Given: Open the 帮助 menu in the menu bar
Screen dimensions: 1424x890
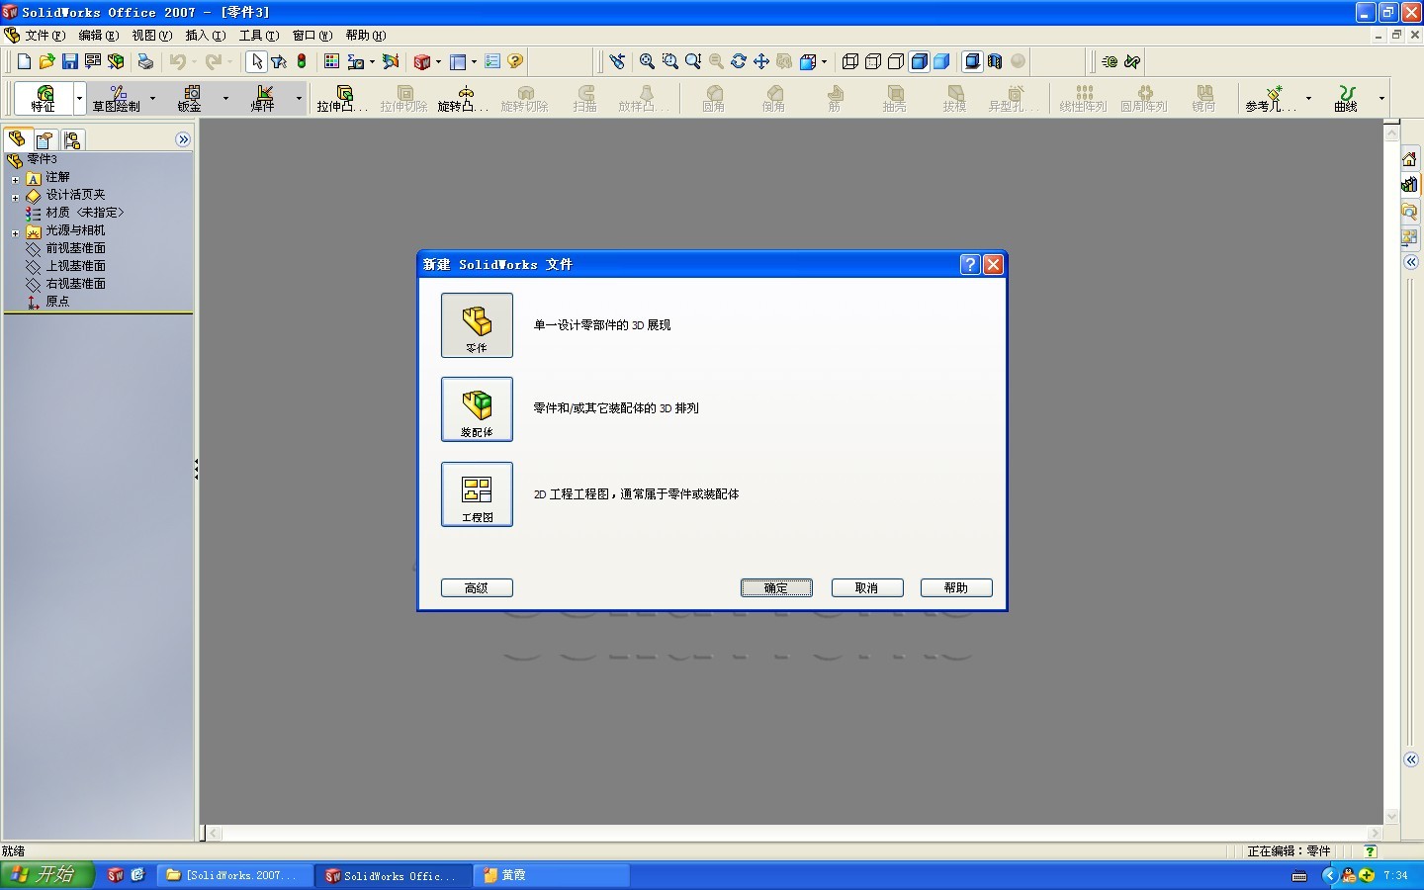Looking at the screenshot, I should coord(365,36).
